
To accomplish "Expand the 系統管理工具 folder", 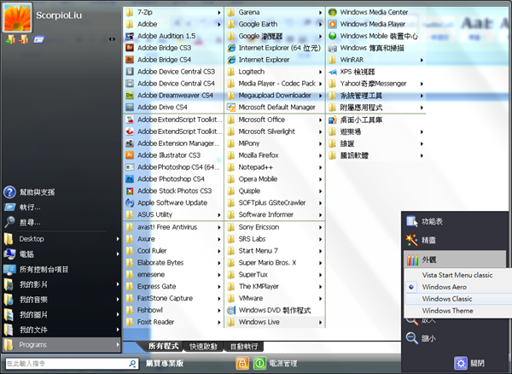I will (x=376, y=96).
